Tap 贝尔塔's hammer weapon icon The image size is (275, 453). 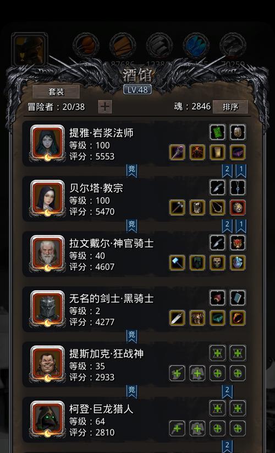(177, 207)
